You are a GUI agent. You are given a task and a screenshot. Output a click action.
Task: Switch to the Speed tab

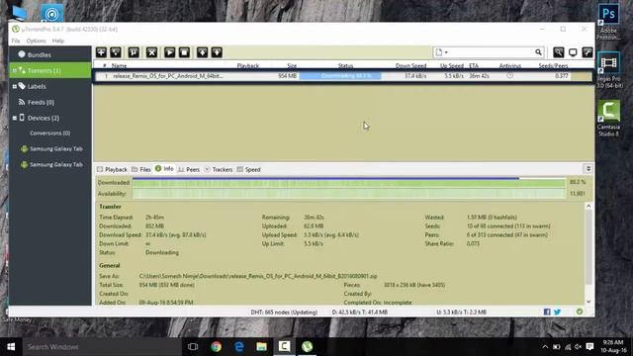pos(248,169)
